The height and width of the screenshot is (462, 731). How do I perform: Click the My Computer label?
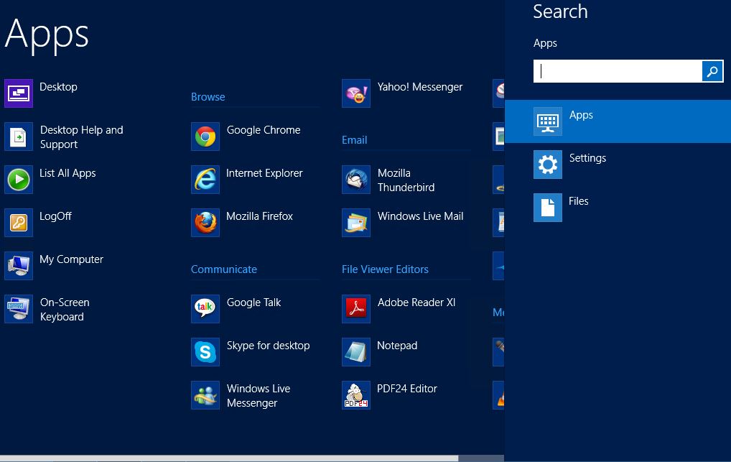(x=71, y=259)
